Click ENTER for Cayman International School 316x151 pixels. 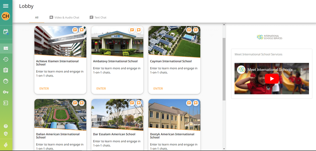158,89
